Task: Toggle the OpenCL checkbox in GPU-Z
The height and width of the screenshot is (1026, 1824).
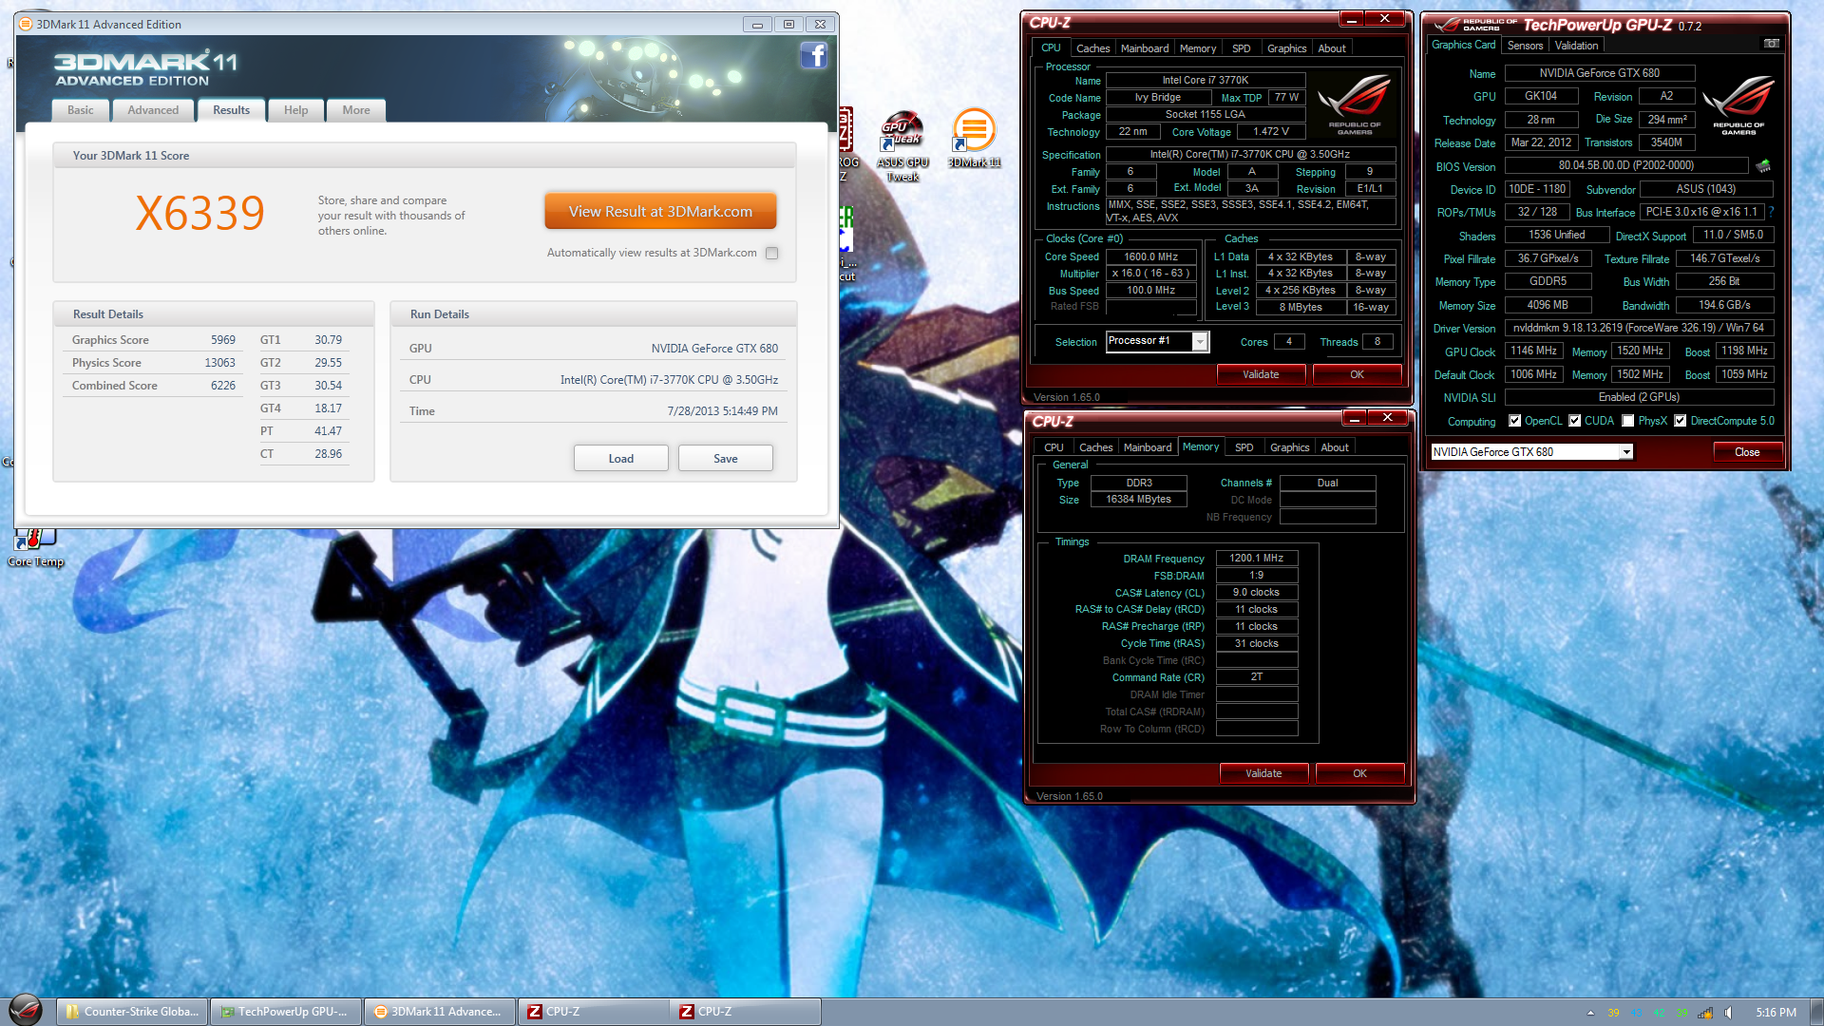Action: click(1515, 421)
